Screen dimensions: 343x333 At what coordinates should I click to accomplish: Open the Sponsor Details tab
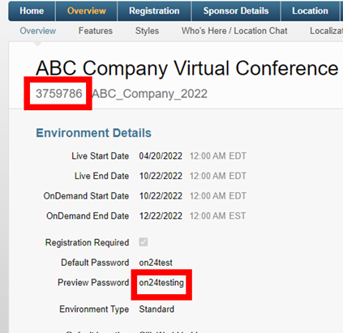click(x=236, y=11)
